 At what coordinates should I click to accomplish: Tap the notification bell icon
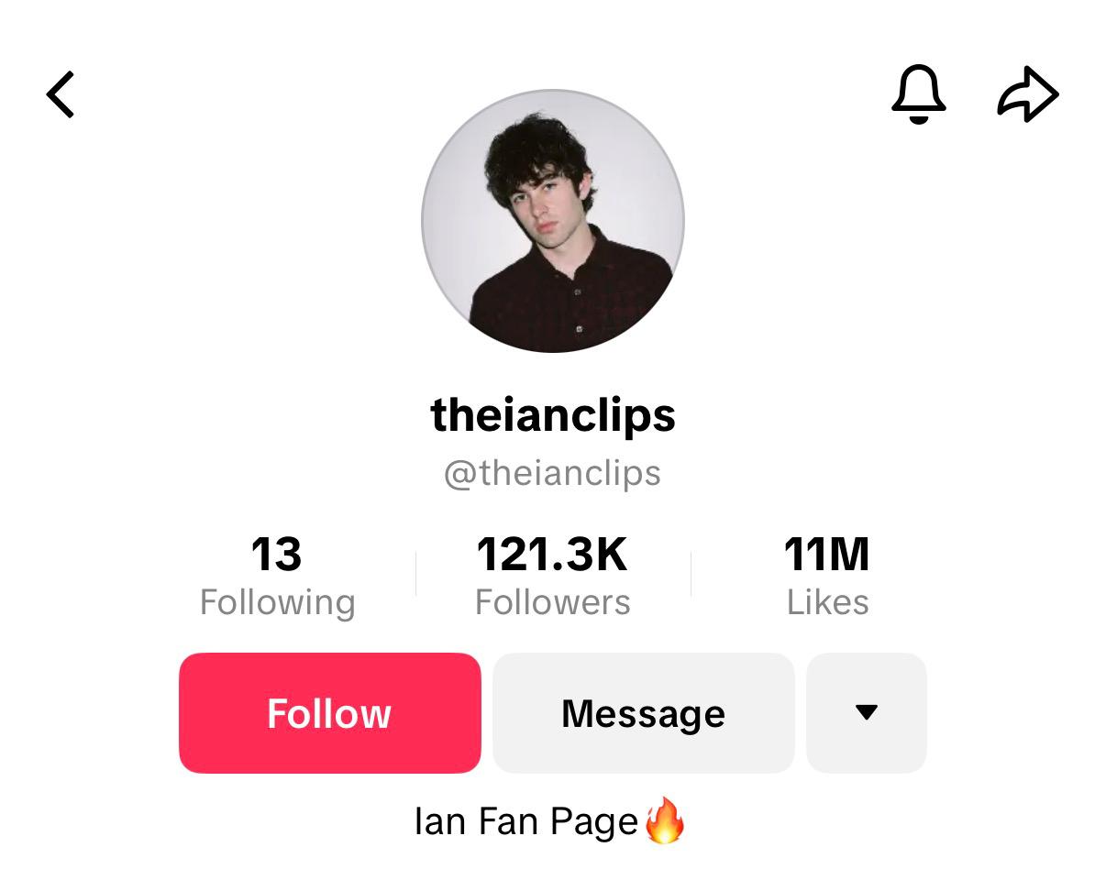pyautogui.click(x=918, y=93)
